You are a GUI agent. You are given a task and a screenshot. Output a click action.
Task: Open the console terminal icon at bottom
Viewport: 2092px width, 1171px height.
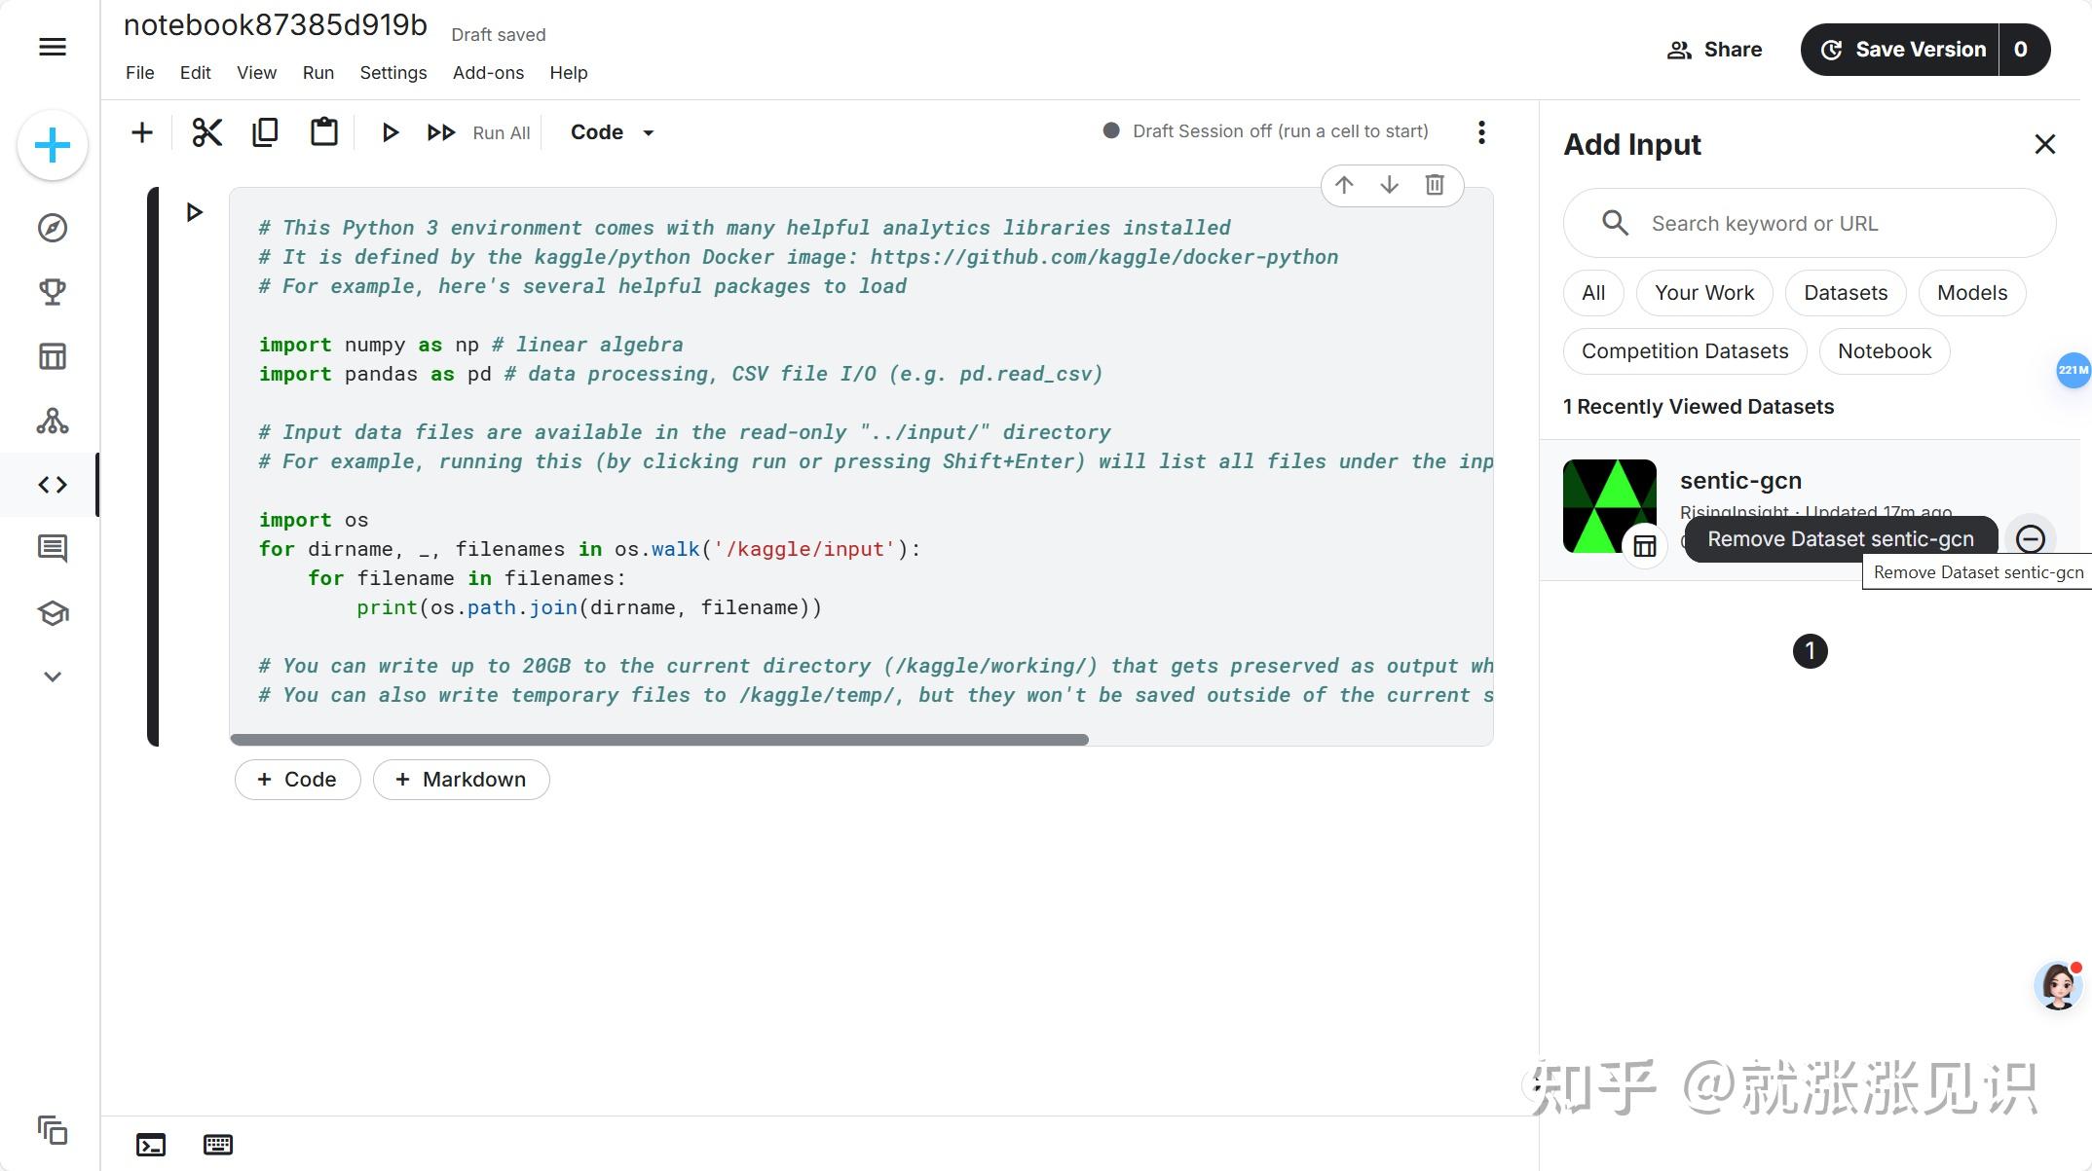(151, 1145)
